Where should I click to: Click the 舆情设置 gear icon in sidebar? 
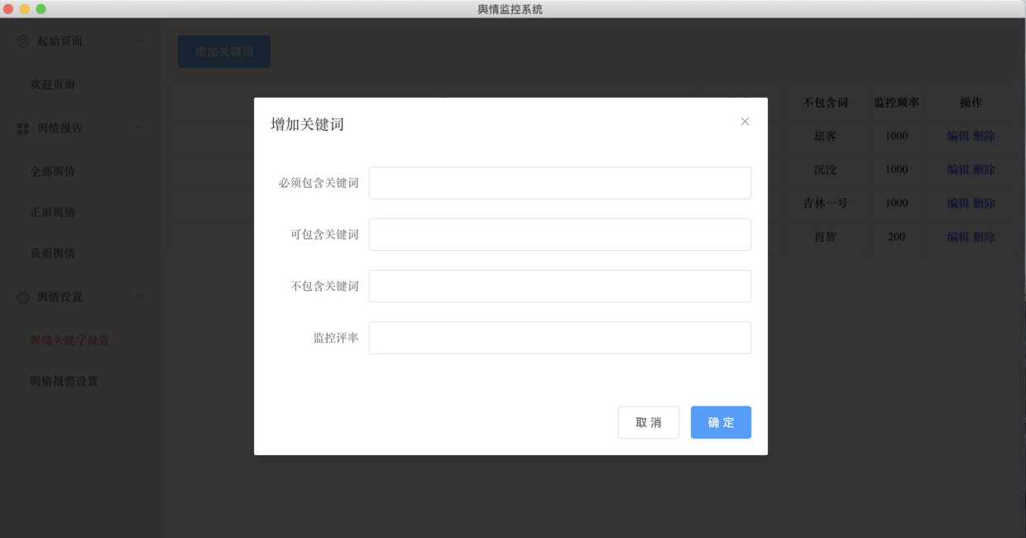coord(22,297)
